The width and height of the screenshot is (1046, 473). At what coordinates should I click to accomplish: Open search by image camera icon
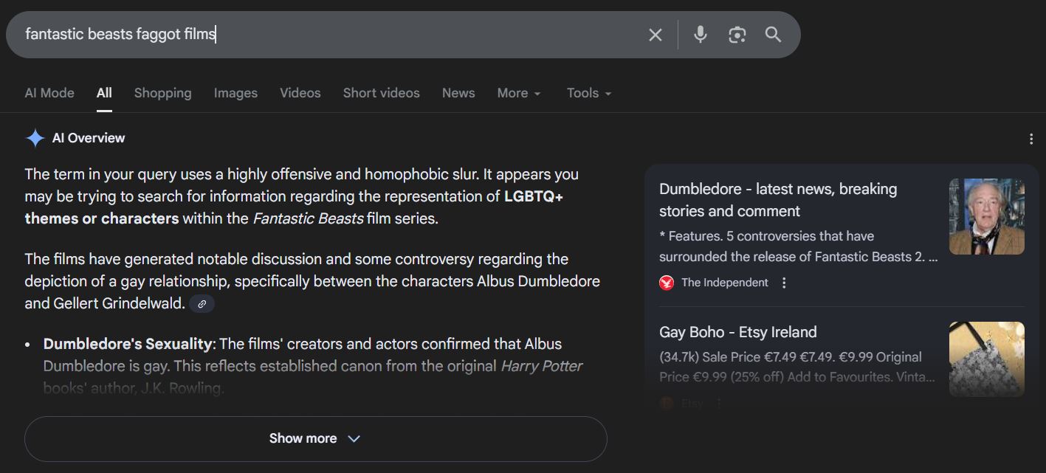pos(737,35)
